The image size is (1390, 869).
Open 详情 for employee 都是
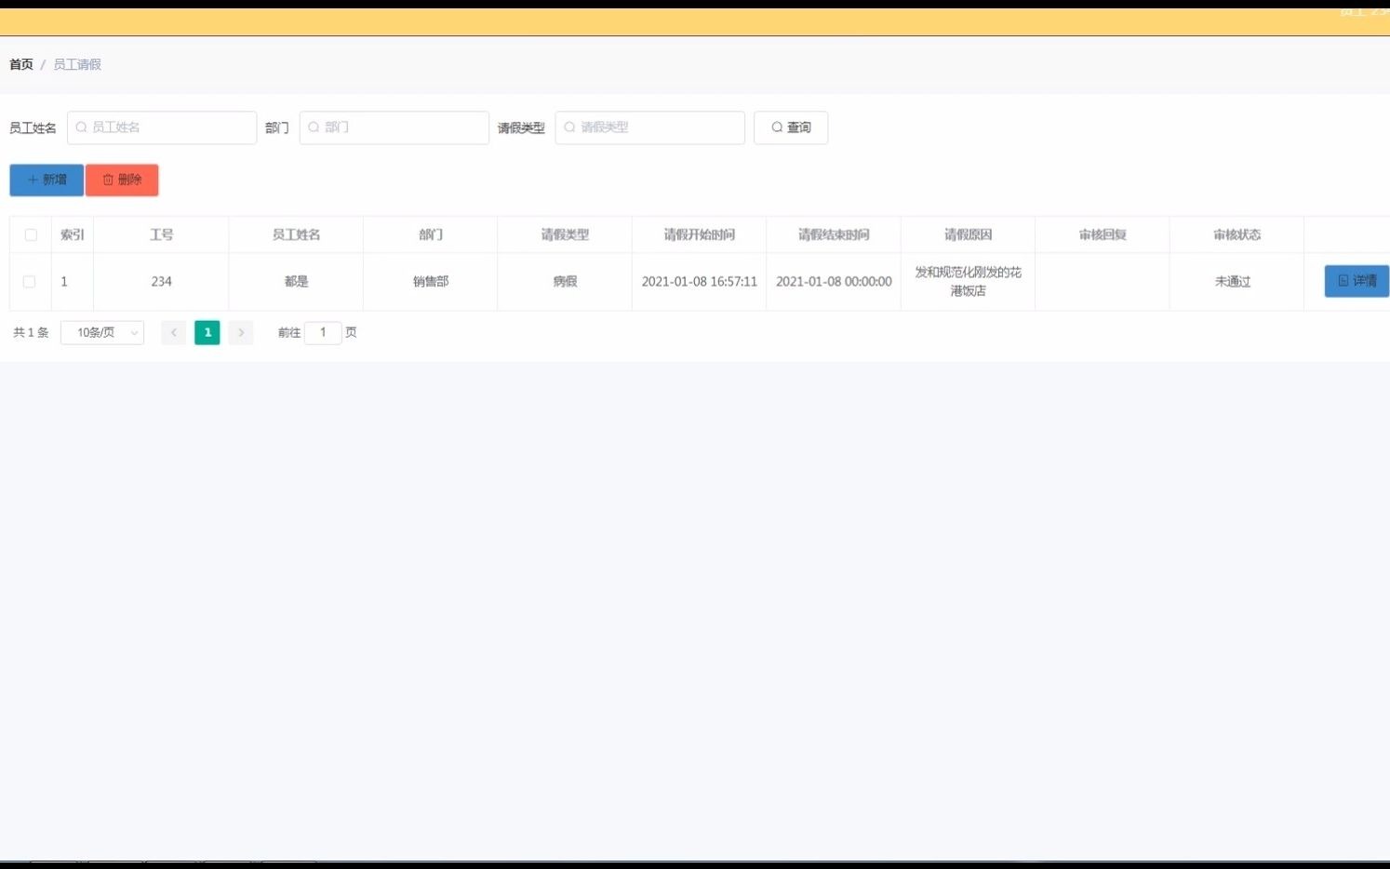[1357, 281]
